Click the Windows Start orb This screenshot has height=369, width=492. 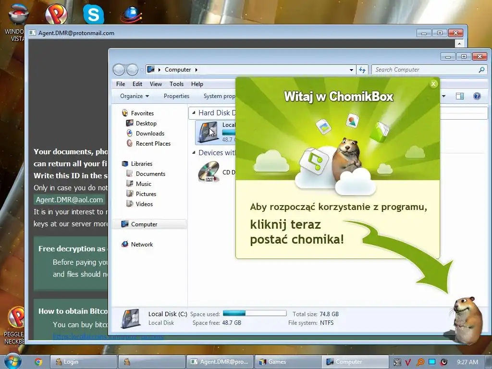(x=13, y=361)
